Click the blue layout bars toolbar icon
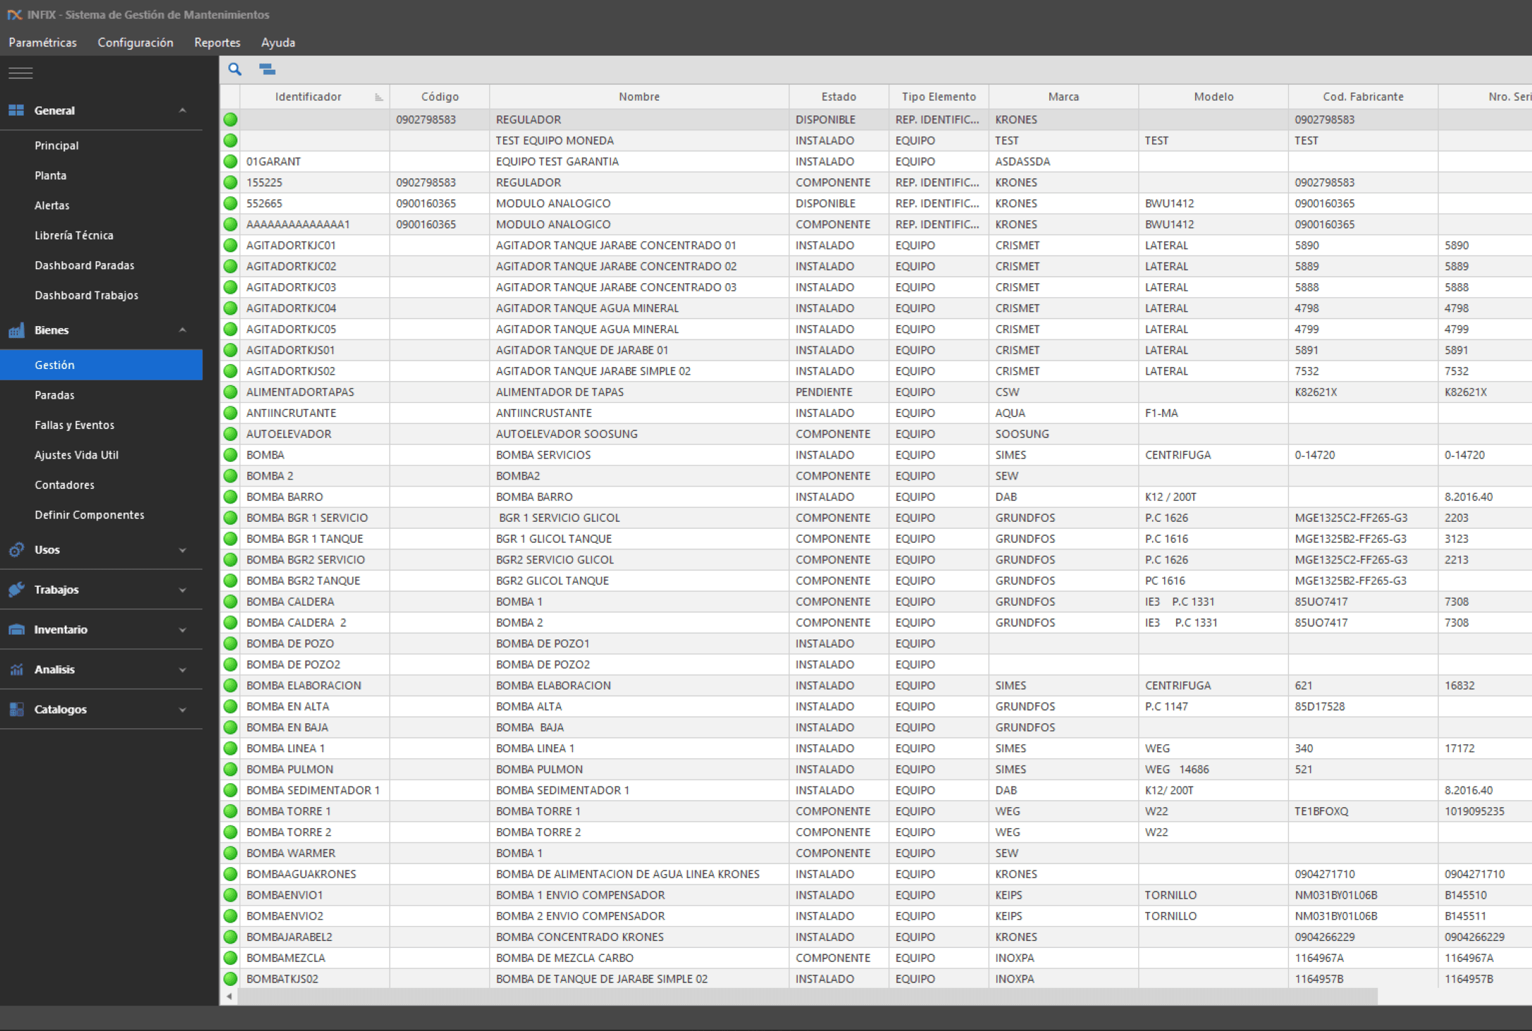1532x1031 pixels. click(267, 69)
